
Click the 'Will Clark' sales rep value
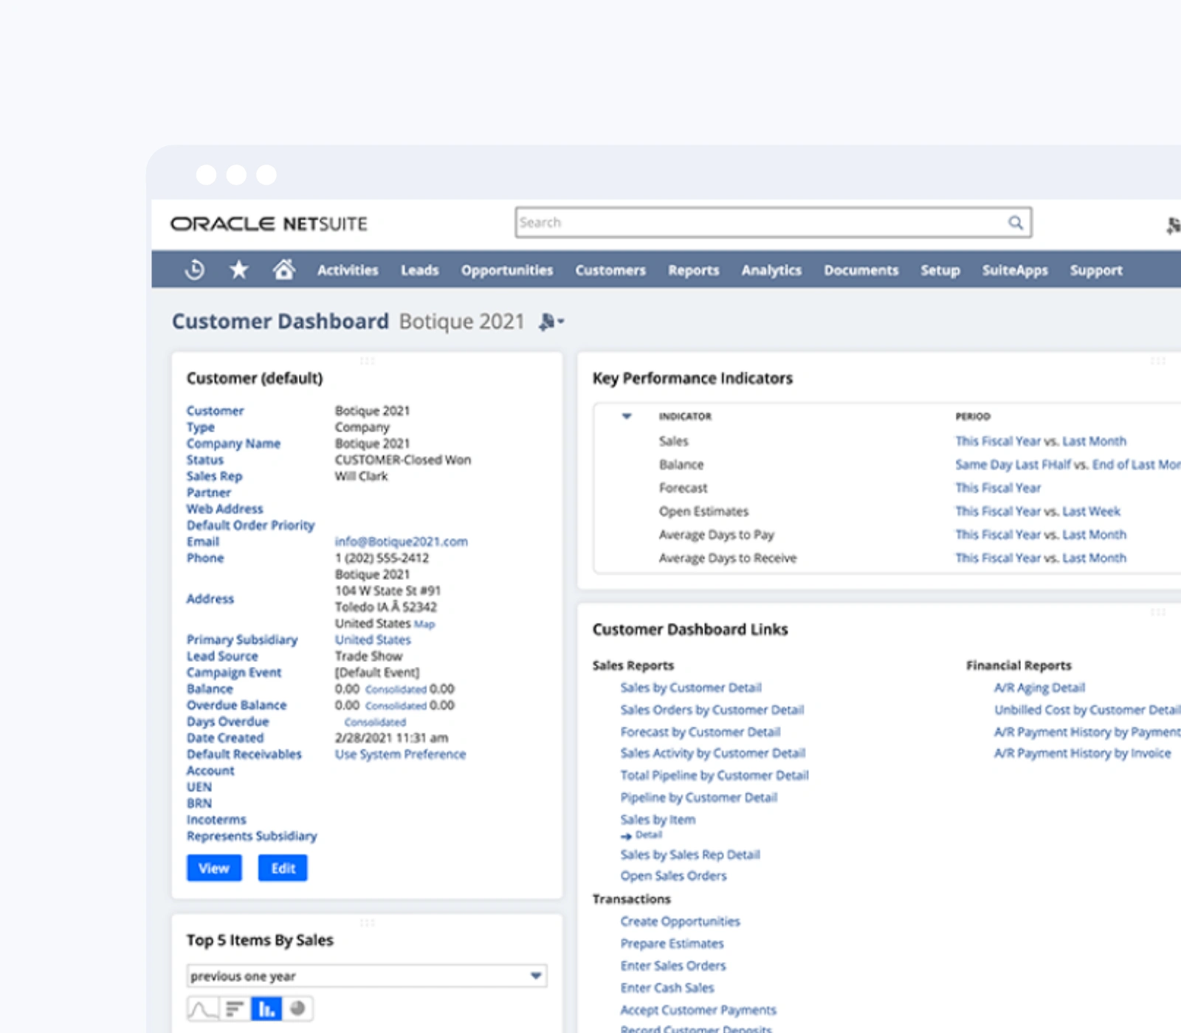click(x=361, y=476)
